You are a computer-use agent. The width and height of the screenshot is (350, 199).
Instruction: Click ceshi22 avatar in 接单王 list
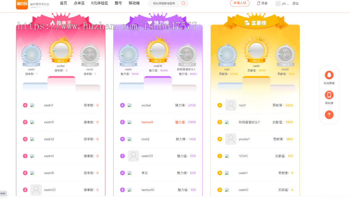coord(36,190)
